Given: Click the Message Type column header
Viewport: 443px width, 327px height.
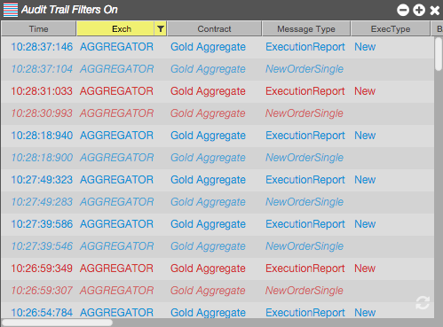Looking at the screenshot, I should click(306, 28).
